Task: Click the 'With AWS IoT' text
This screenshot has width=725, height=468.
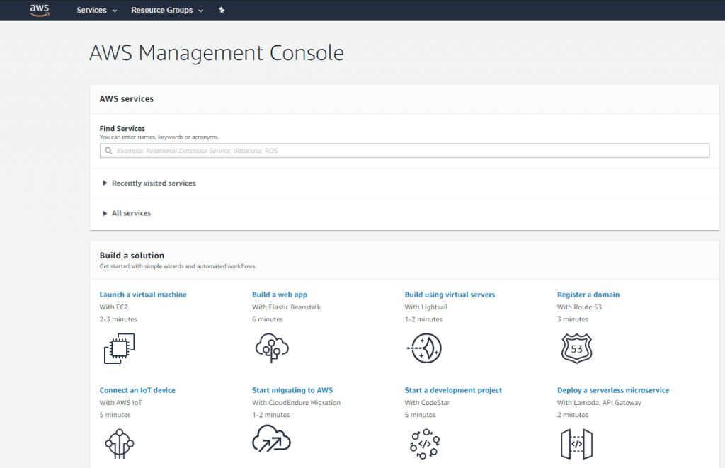Action: (120, 403)
